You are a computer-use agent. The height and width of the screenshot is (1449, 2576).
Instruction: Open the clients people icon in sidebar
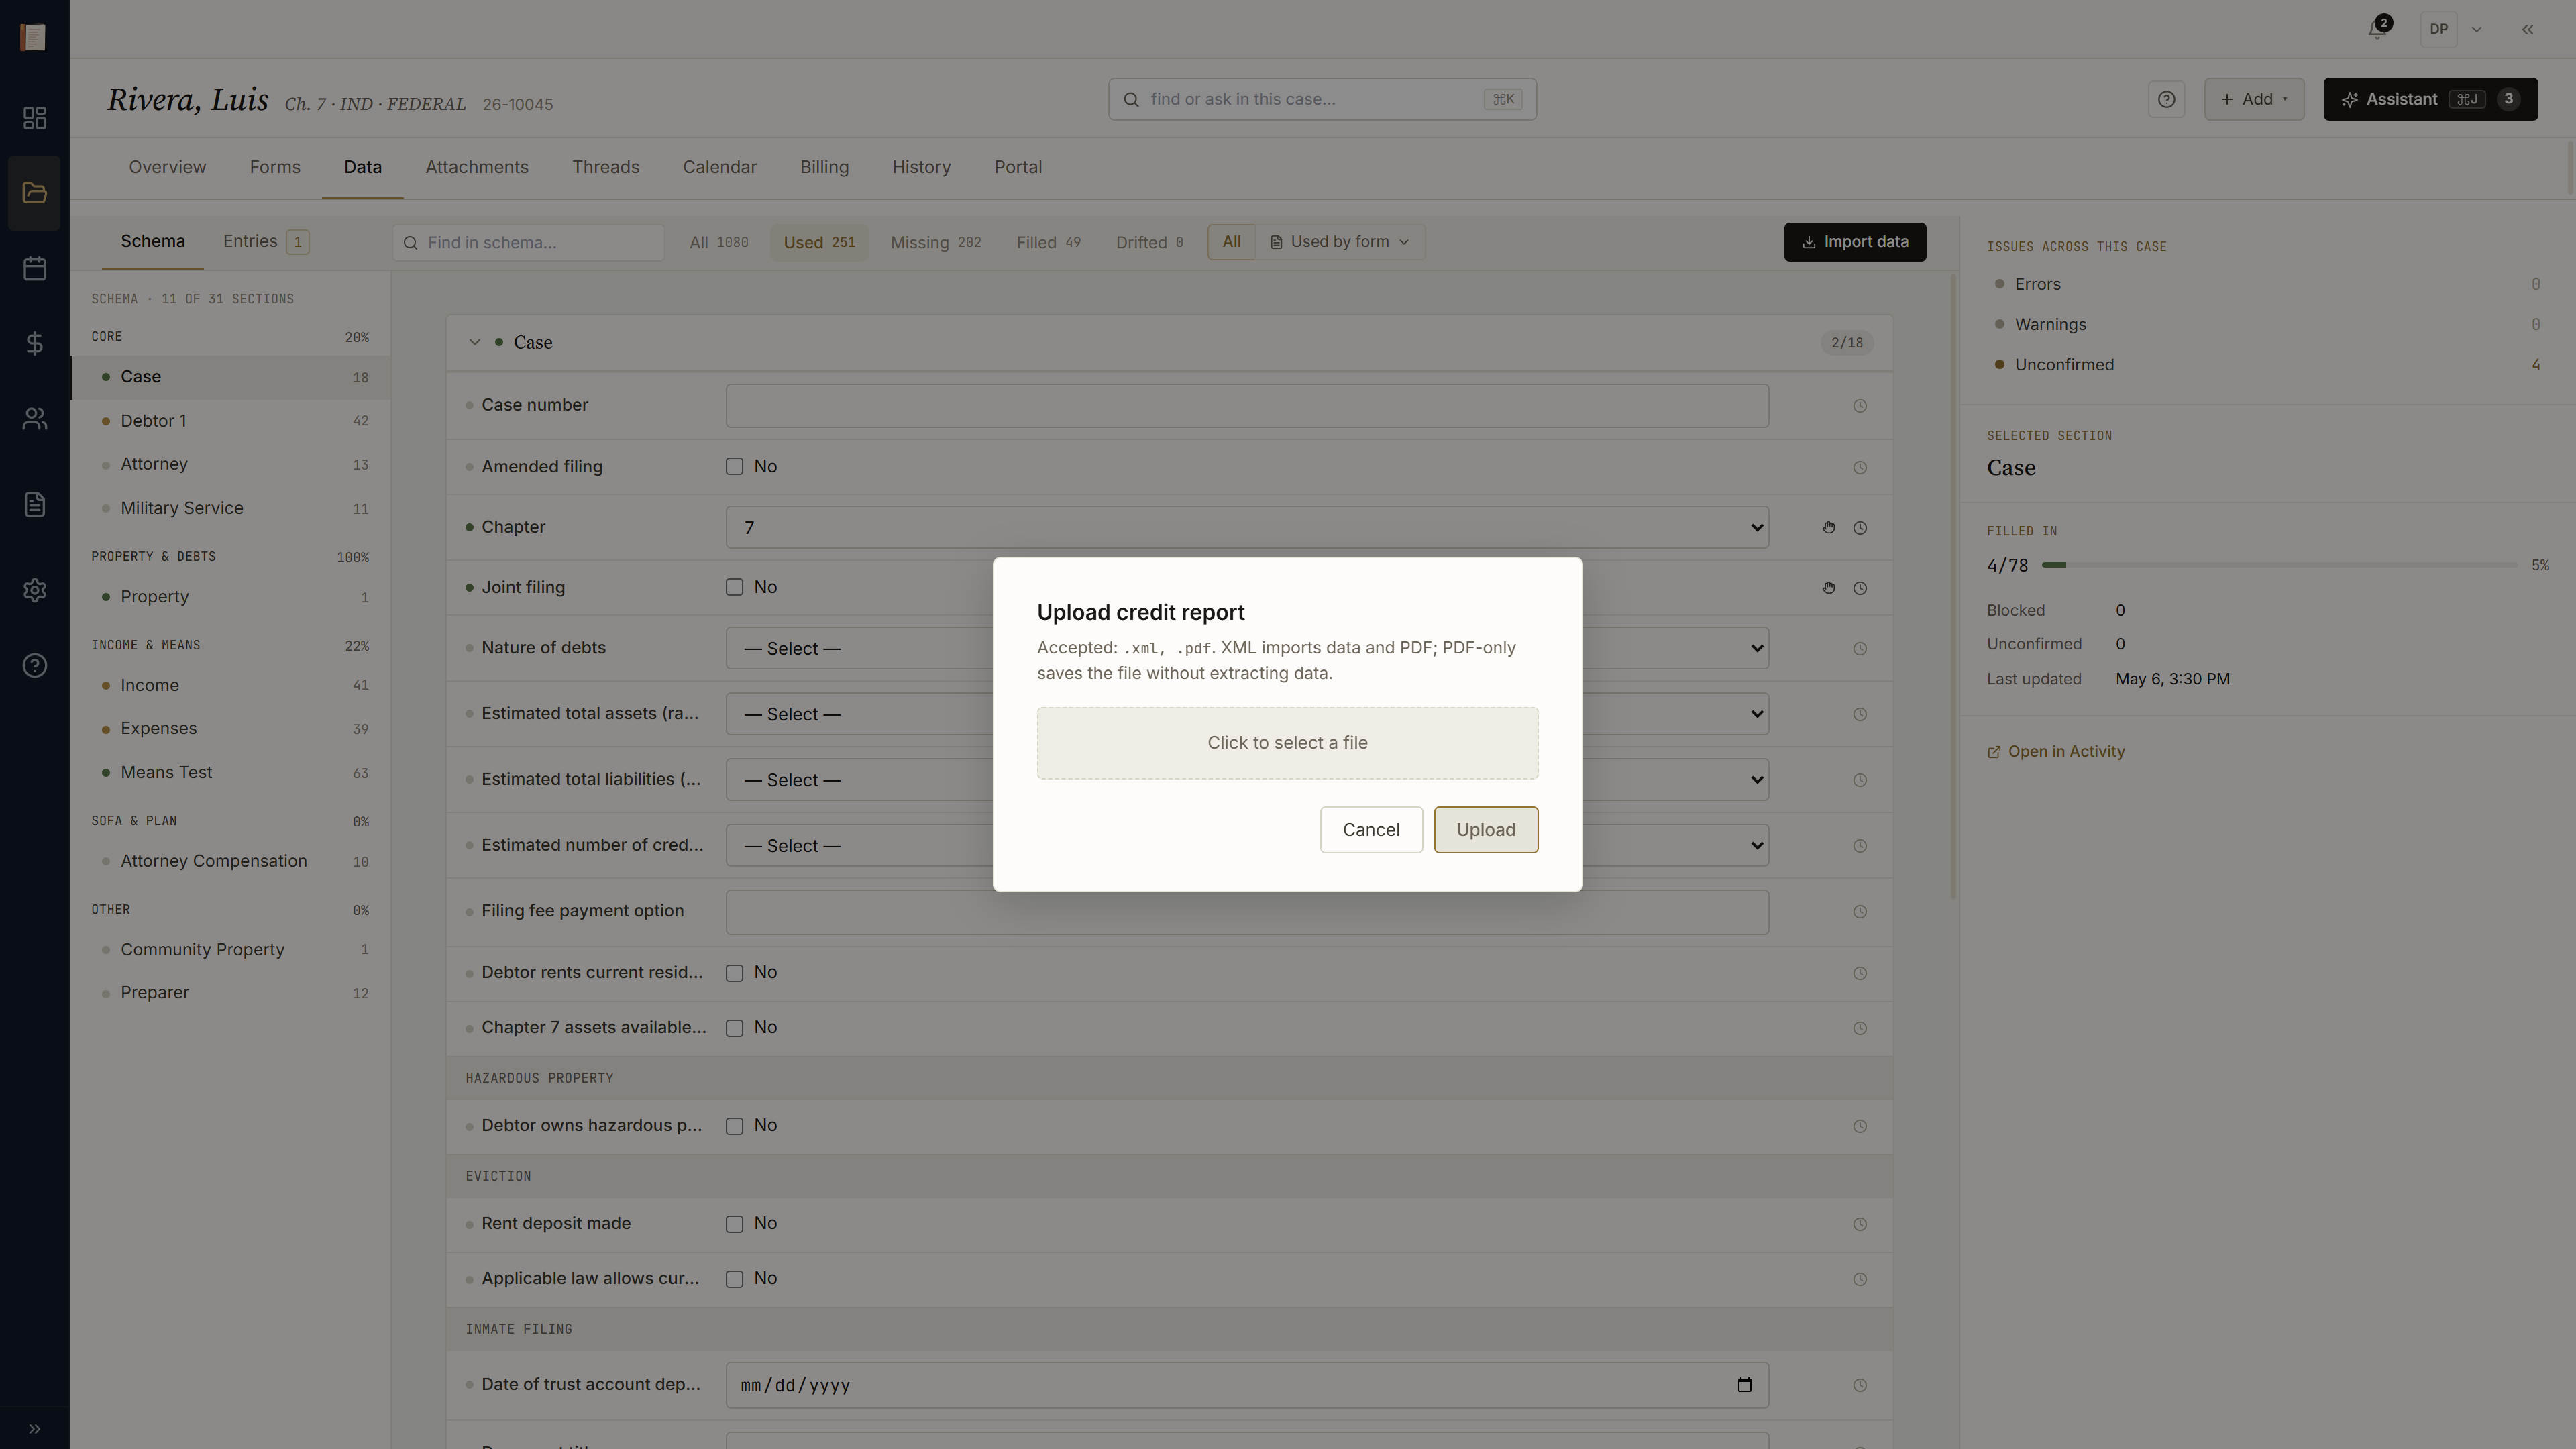click(34, 418)
